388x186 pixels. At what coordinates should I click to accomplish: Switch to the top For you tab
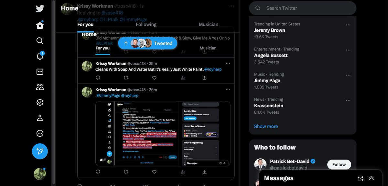point(85,25)
